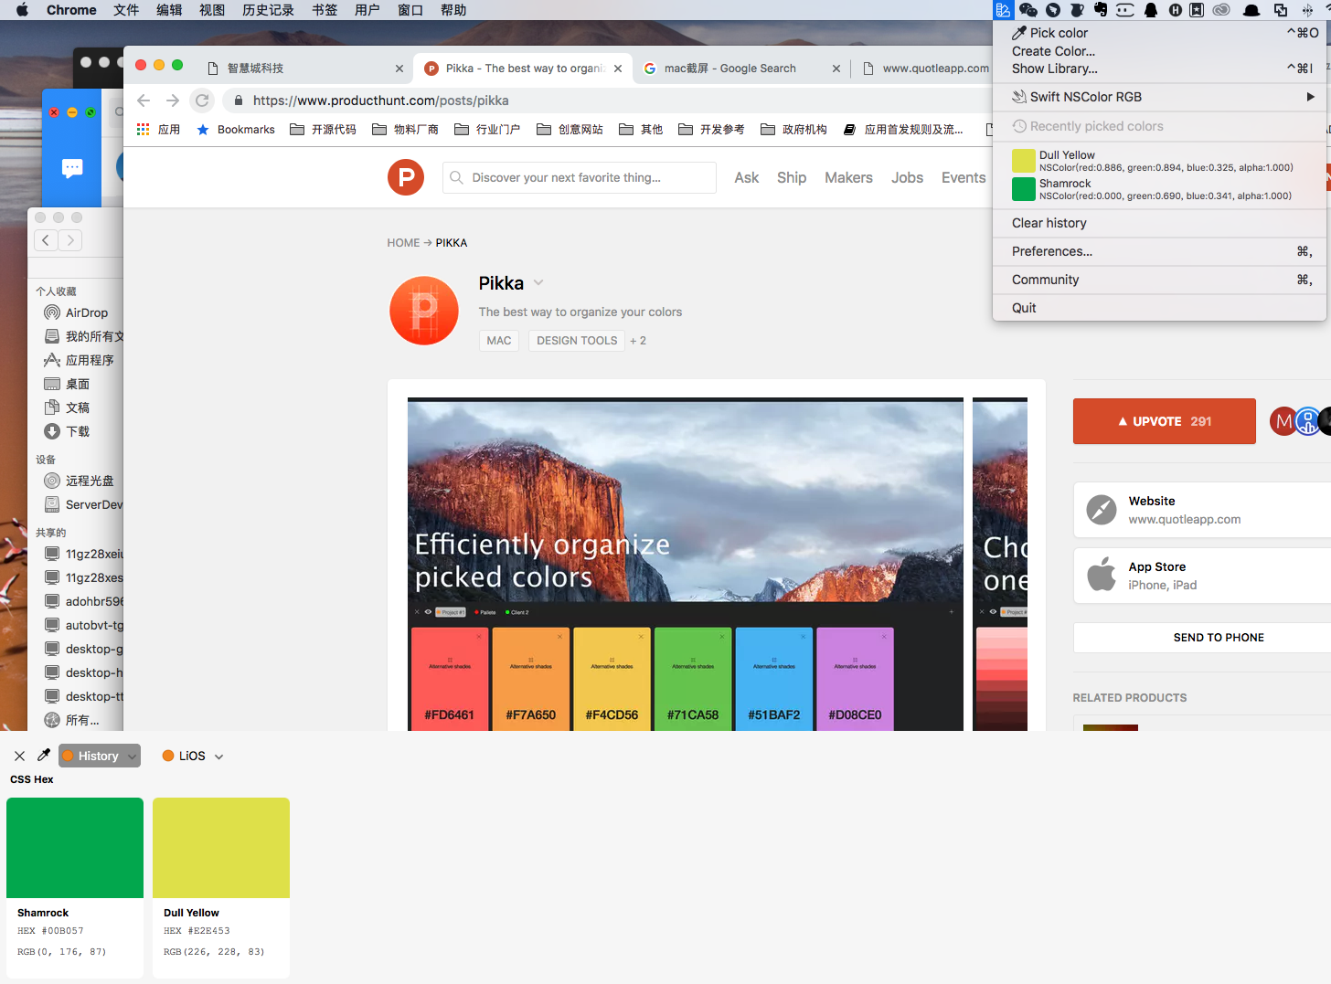Viewport: 1331px width, 984px height.
Task: Click the eyedropper icon beside the History dropdown
Action: coord(43,756)
